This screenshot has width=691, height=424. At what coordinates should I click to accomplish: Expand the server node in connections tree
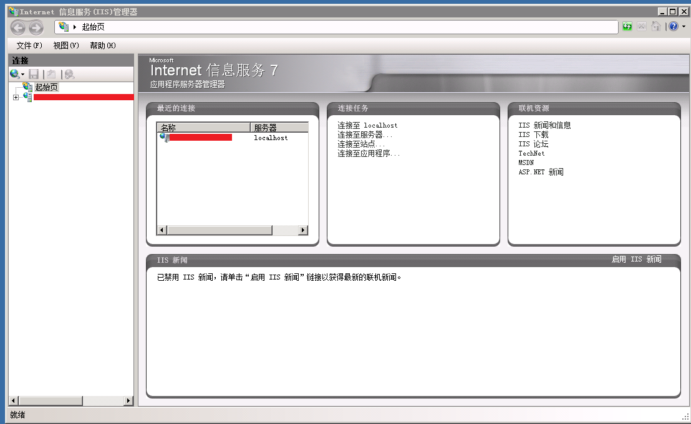(x=16, y=97)
